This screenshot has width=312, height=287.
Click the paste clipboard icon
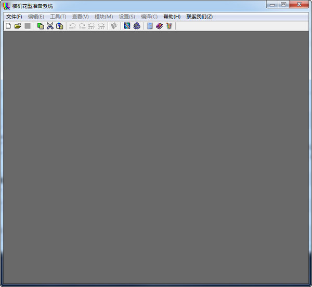click(60, 26)
